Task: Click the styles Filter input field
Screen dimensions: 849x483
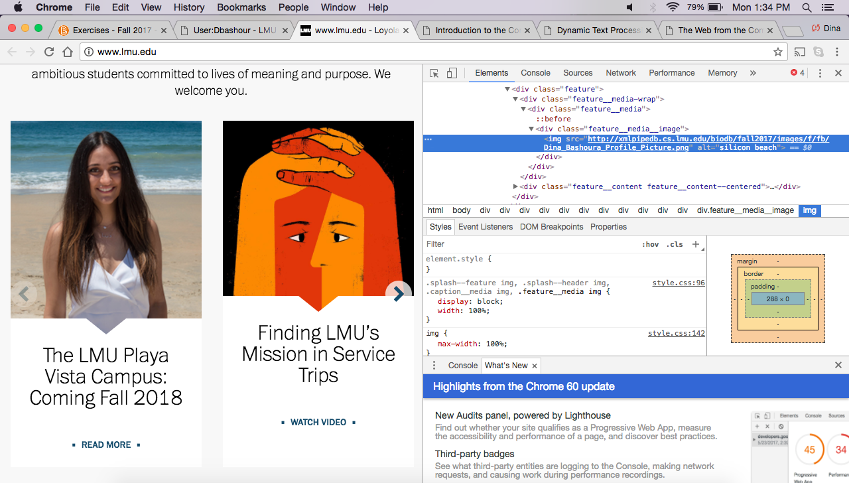Action: [x=531, y=244]
